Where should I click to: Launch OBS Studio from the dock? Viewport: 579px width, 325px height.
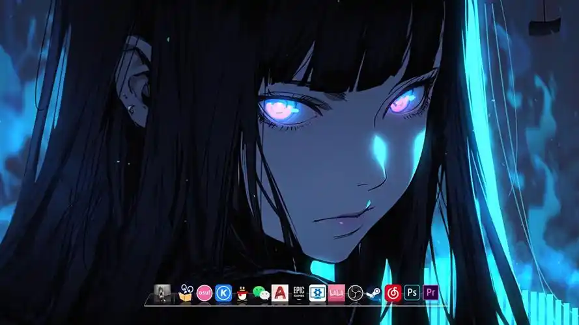click(x=355, y=293)
